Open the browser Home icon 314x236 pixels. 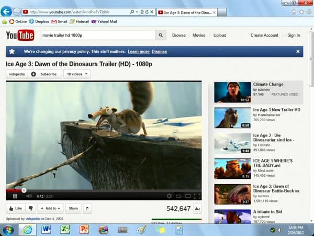(294, 12)
